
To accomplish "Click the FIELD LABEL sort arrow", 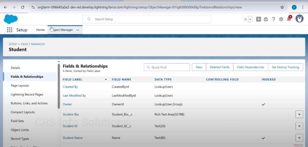I will [x=106, y=79].
